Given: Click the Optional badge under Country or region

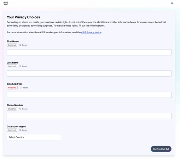Looking at the screenshot, I should (x=12, y=130).
